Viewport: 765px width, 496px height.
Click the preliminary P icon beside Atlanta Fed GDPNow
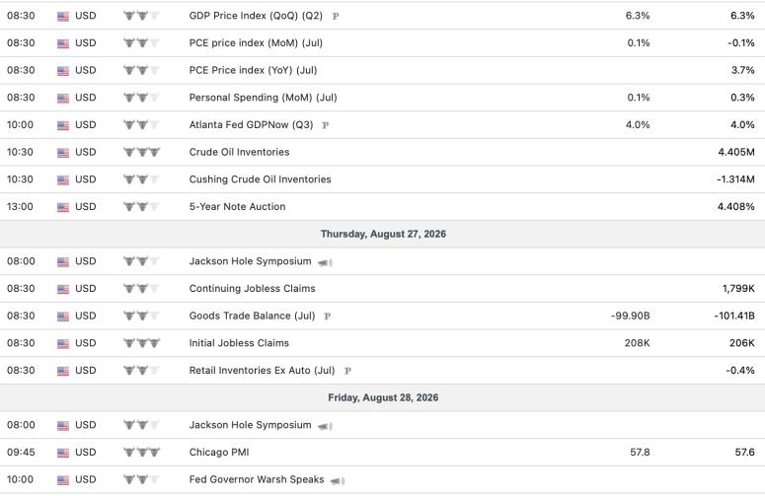[326, 125]
